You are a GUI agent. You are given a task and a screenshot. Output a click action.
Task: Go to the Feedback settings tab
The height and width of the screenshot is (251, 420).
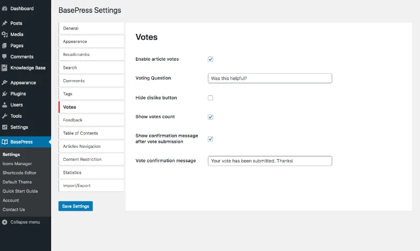pyautogui.click(x=92, y=120)
